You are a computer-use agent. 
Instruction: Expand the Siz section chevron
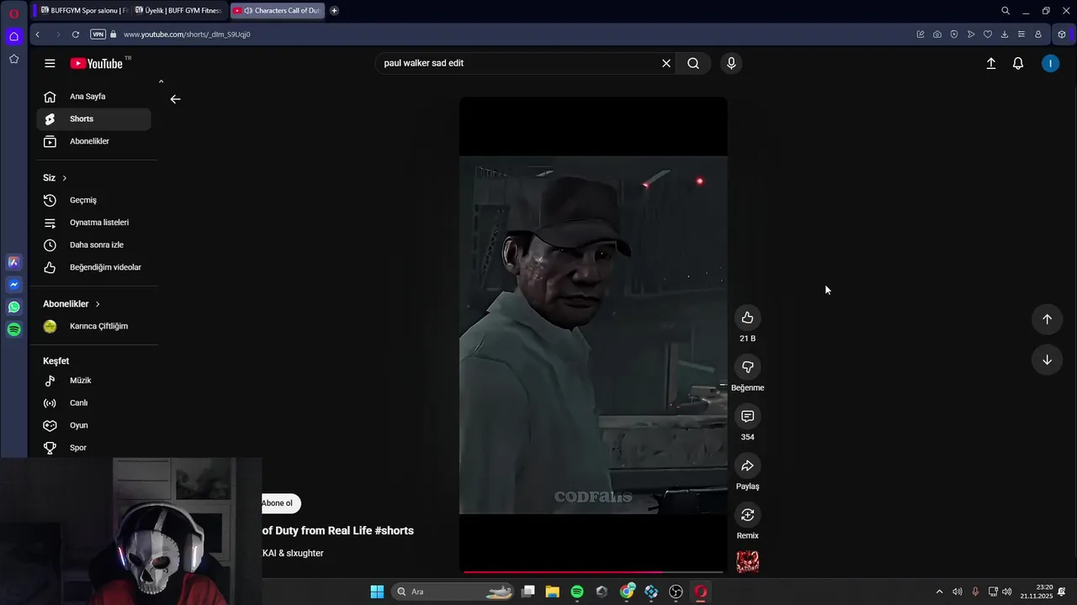click(64, 178)
